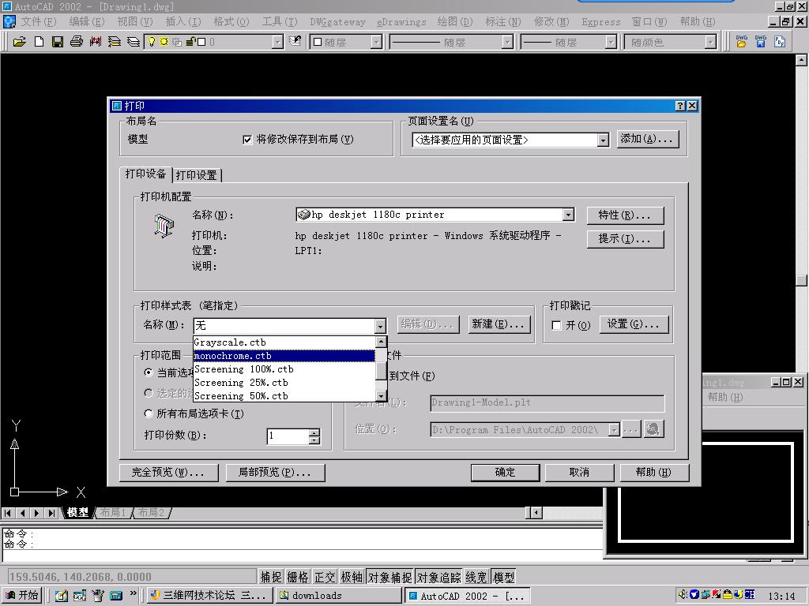Enable the plot stamp 开 checkbox
Viewport: 809px width, 606px height.
pyautogui.click(x=556, y=326)
